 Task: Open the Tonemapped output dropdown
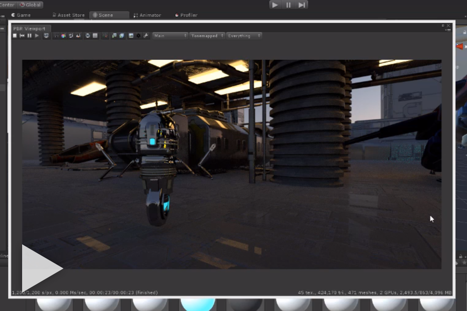point(207,36)
